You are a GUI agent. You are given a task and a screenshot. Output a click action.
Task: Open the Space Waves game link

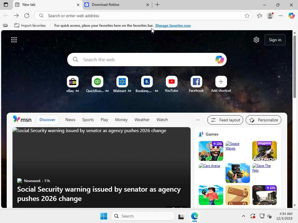coord(232,146)
